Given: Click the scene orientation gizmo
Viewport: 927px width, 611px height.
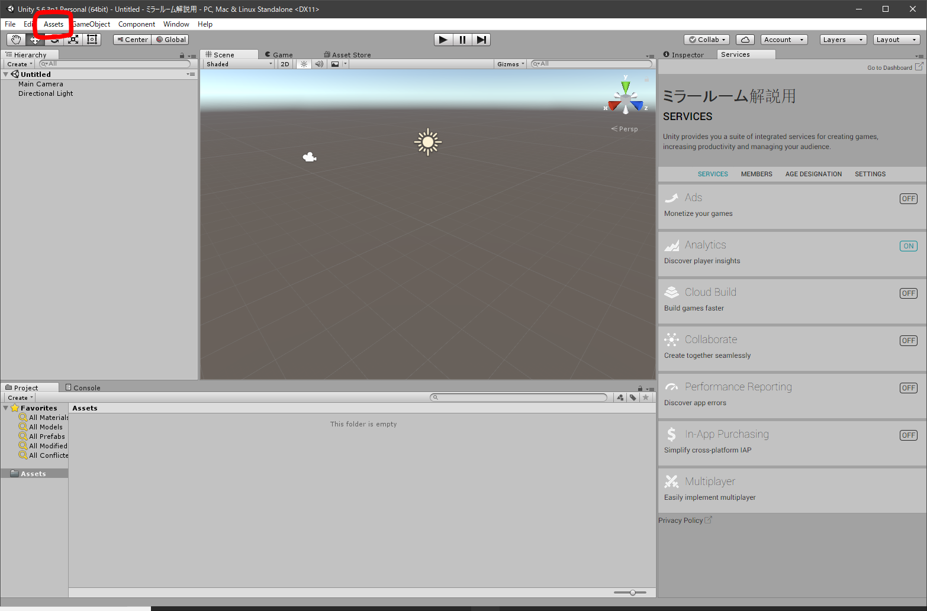Looking at the screenshot, I should point(626,98).
